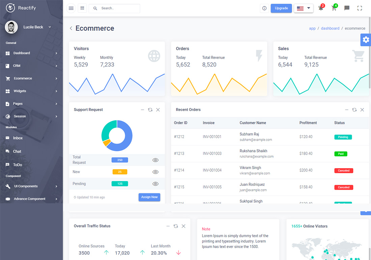Click the Customer Name column header
The height and width of the screenshot is (260, 371).
tap(253, 123)
